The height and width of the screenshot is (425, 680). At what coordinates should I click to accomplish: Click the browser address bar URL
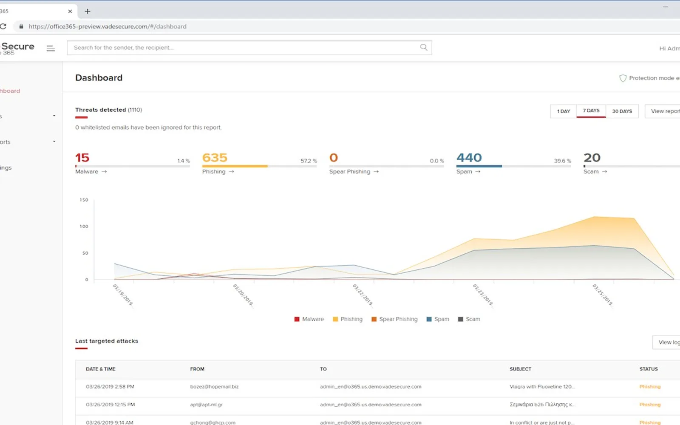(x=108, y=26)
